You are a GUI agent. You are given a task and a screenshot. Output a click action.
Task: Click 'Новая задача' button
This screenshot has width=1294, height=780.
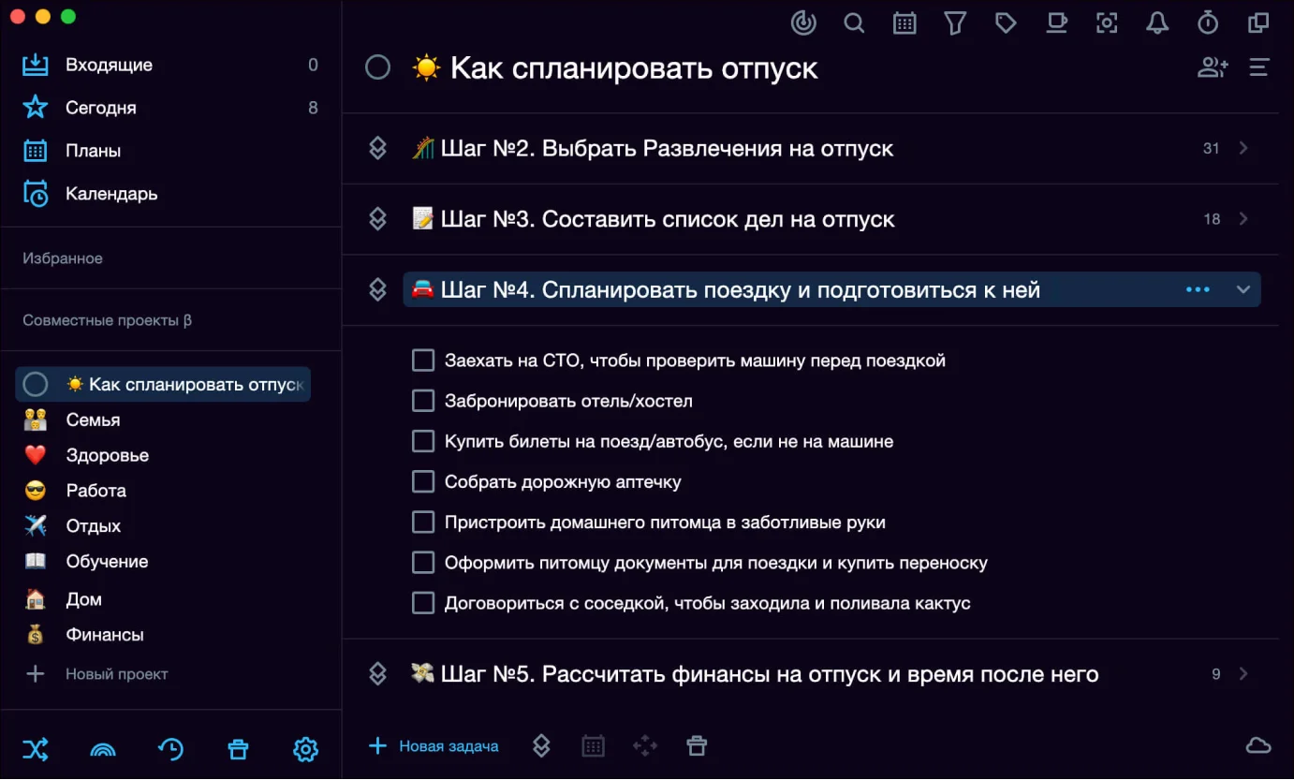pos(434,746)
